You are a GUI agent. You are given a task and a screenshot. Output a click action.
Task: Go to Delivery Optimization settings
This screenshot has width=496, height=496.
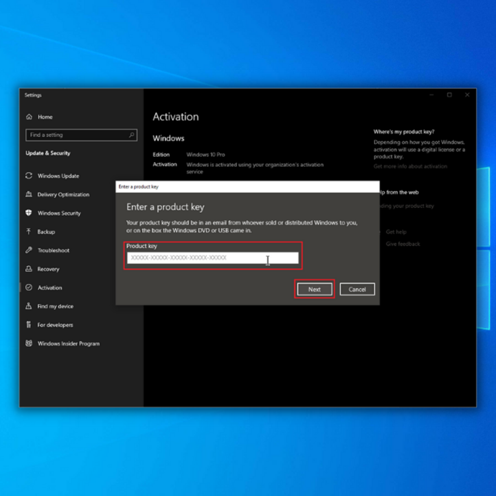point(63,195)
